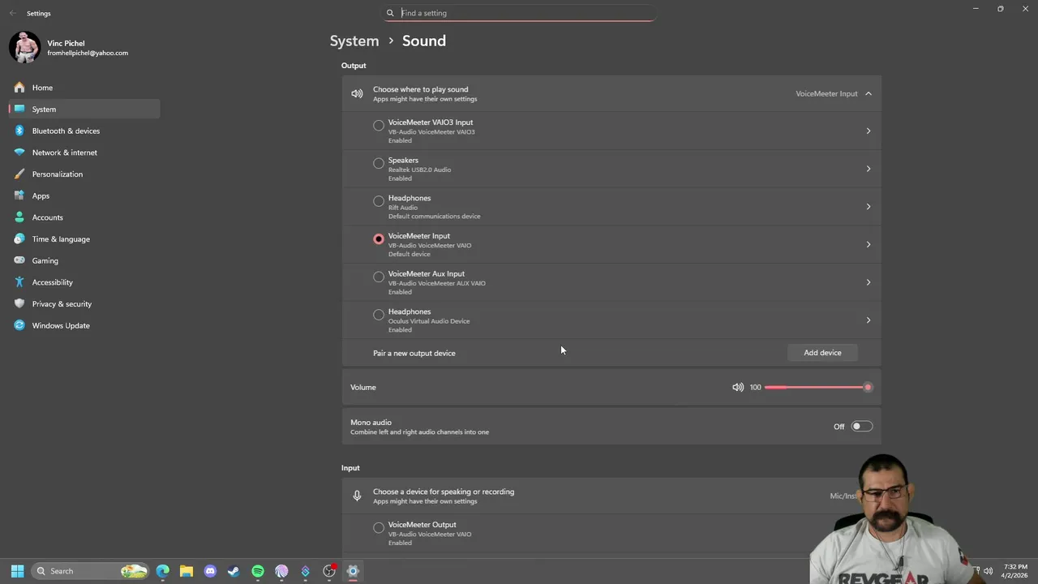Toggle the Mono audio switch
The width and height of the screenshot is (1038, 584).
pos(861,427)
